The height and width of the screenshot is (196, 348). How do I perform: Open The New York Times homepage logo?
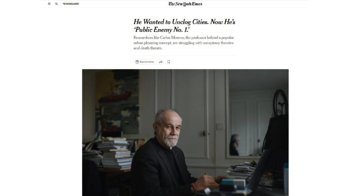(x=185, y=4)
